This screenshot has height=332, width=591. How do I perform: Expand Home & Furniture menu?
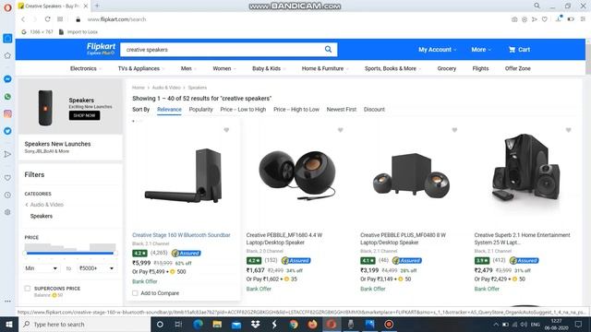(x=325, y=68)
